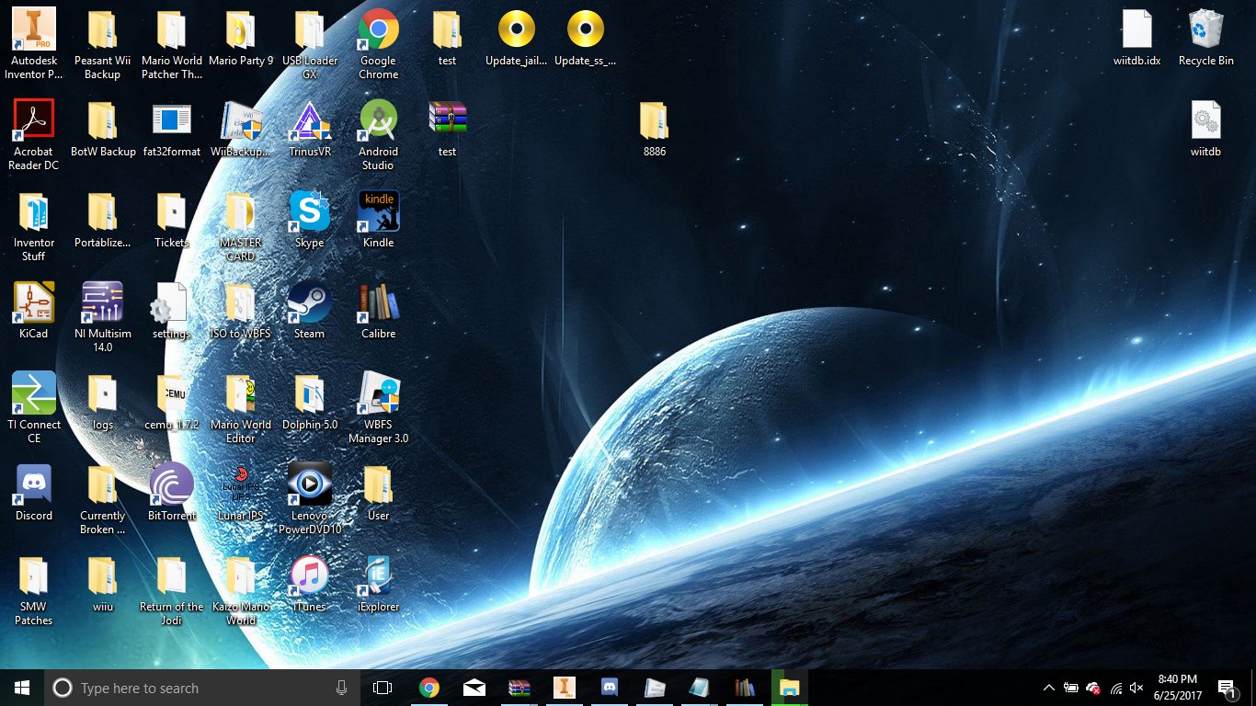Open the Windows Start menu
This screenshot has width=1256, height=706.
coord(22,688)
